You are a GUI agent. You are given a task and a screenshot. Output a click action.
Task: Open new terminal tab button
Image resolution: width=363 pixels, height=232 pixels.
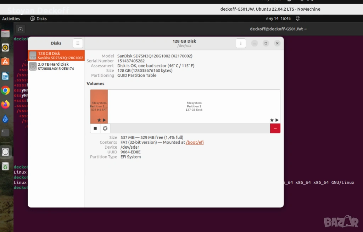click(x=20, y=29)
